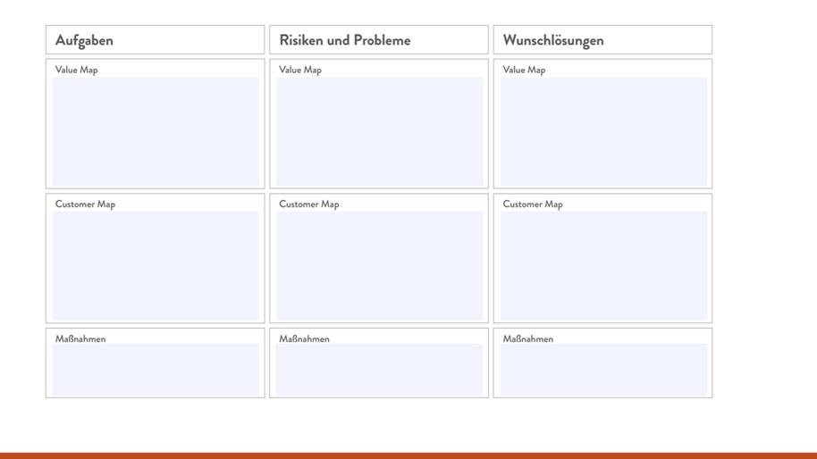Click the Risiken und Probleme header
Screen dimensions: 817x459
pyautogui.click(x=379, y=39)
